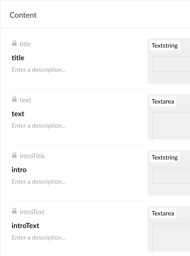Click the grayed introTitle alias field

(x=32, y=156)
